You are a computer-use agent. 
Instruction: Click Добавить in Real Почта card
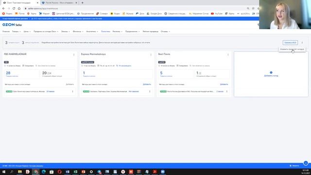pos(224,84)
